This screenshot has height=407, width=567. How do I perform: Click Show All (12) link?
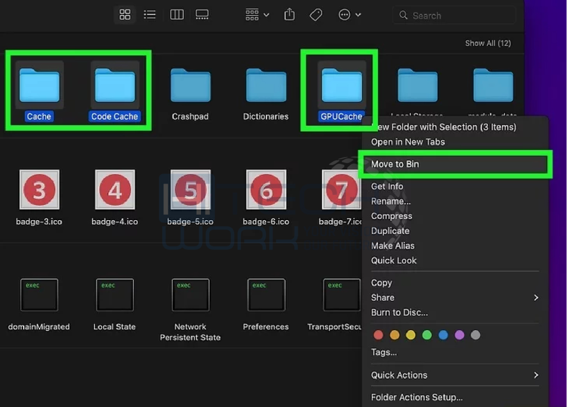pos(488,43)
